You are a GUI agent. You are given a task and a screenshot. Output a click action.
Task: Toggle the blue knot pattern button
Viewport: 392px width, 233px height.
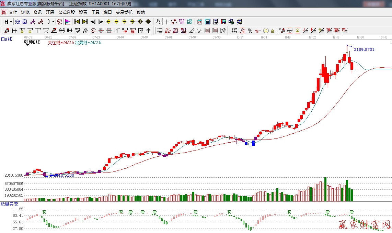(x=17, y=22)
